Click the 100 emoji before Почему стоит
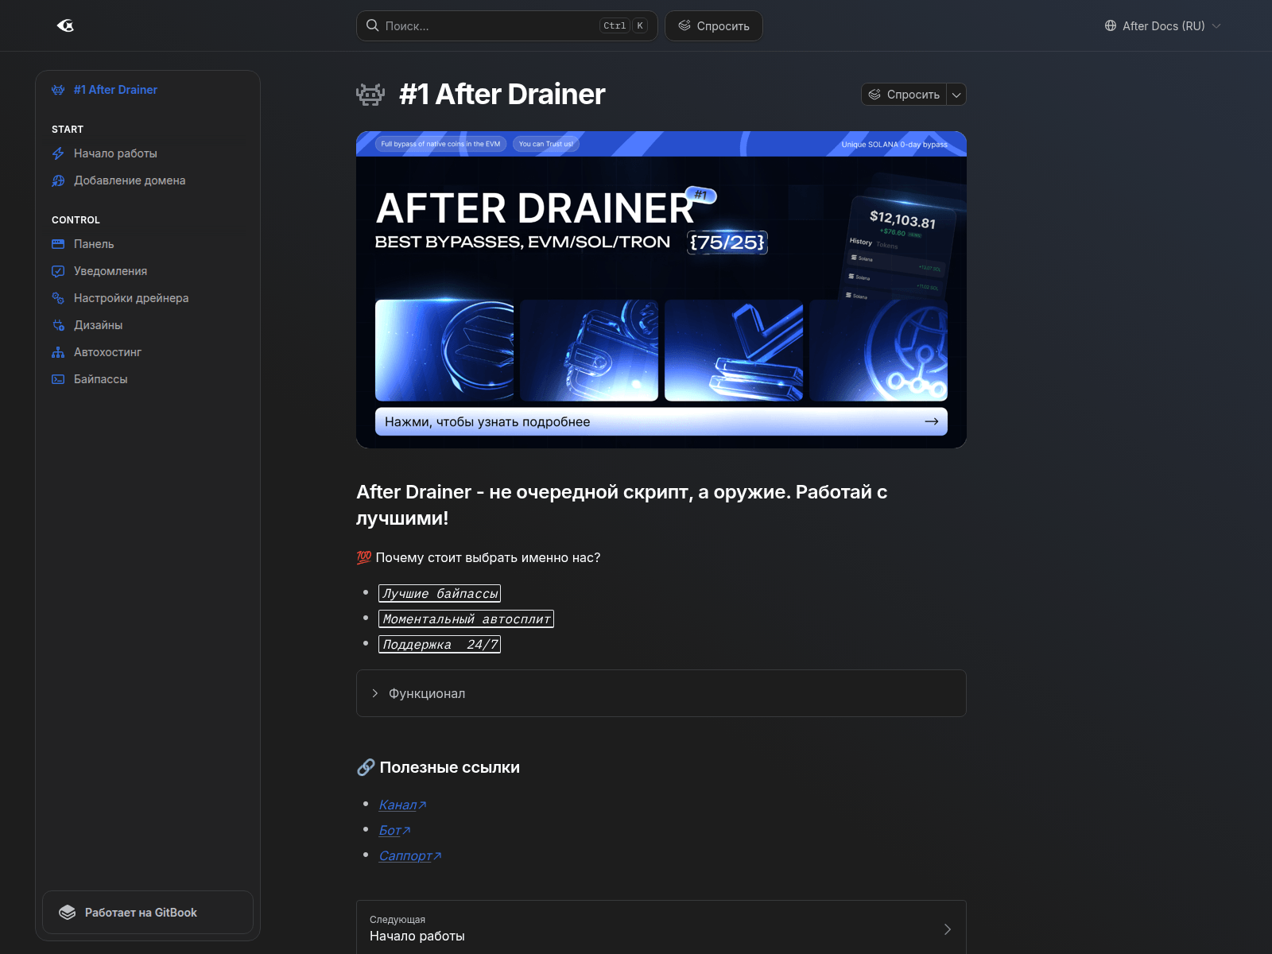This screenshot has width=1272, height=954. point(364,557)
